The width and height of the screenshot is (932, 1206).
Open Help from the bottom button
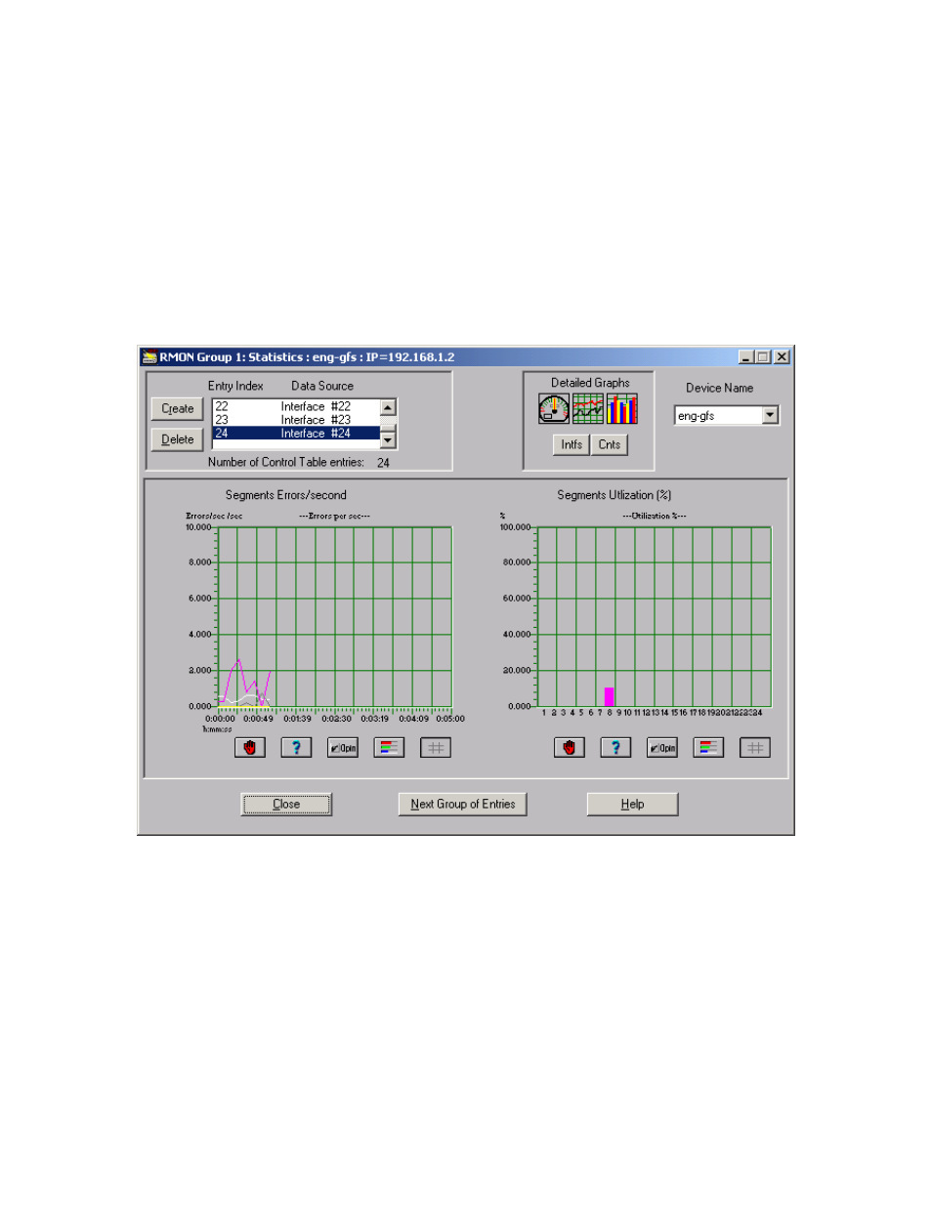[632, 805]
